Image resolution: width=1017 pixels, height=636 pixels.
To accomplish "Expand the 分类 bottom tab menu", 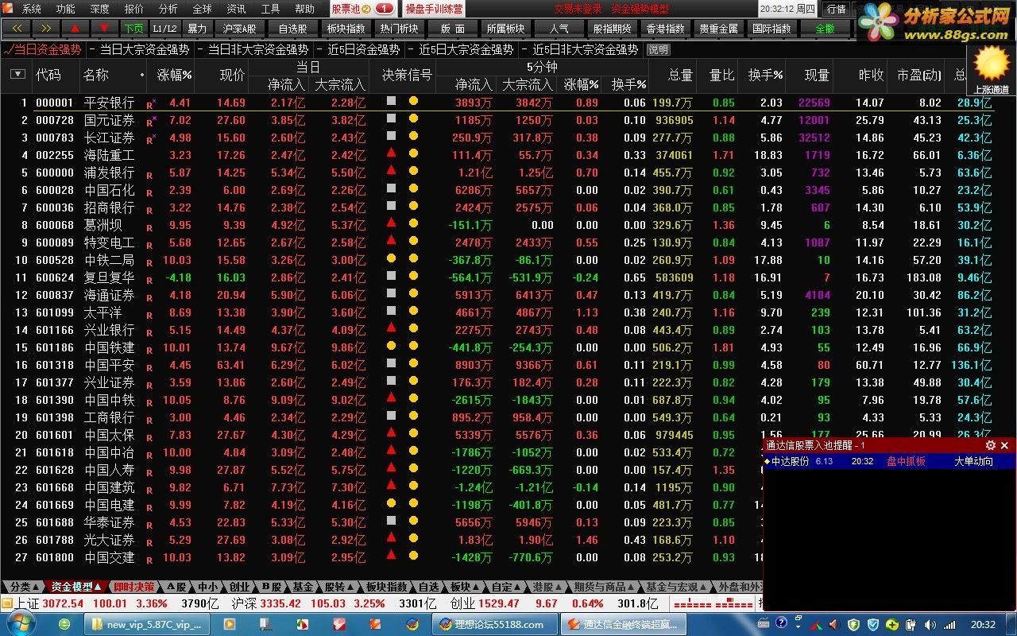I will coord(25,587).
